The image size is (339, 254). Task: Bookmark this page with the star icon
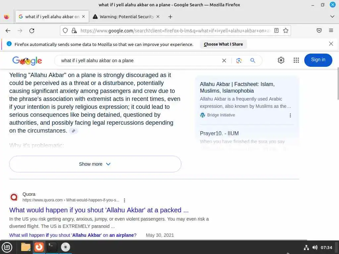(x=286, y=30)
